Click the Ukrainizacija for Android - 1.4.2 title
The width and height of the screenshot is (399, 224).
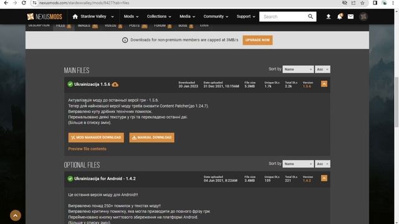[105, 179]
